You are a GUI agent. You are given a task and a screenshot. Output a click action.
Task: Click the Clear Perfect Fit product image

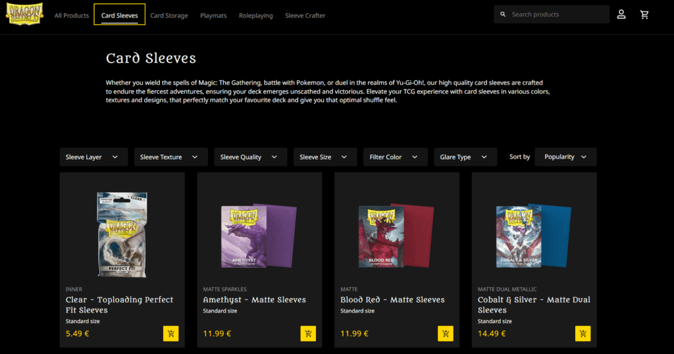[122, 234]
